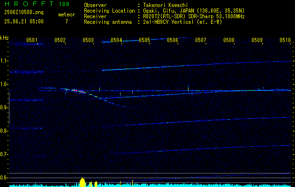Click time marker 0507

[x=201, y=40]
